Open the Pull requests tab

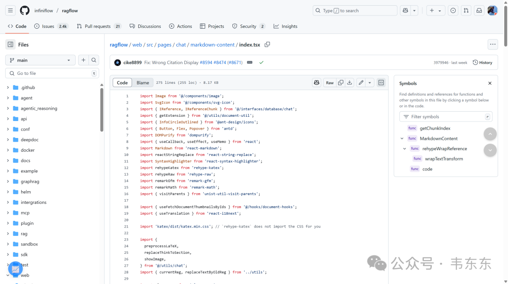99,26
